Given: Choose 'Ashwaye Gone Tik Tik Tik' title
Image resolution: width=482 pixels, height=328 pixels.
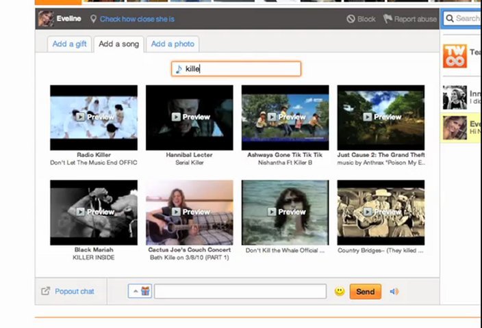Looking at the screenshot, I should [285, 155].
